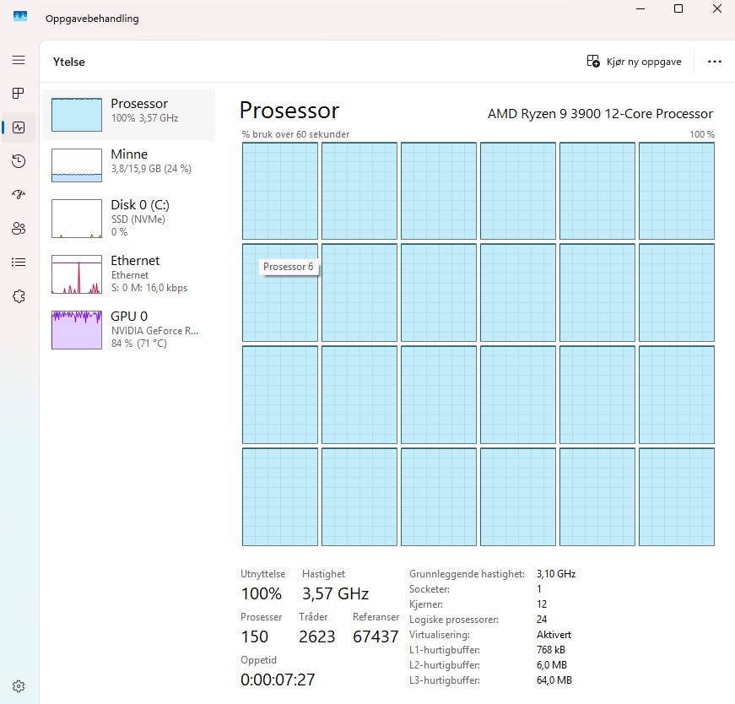The width and height of the screenshot is (735, 704).
Task: Click the Prosessor 6 tooltip label
Action: point(289,267)
